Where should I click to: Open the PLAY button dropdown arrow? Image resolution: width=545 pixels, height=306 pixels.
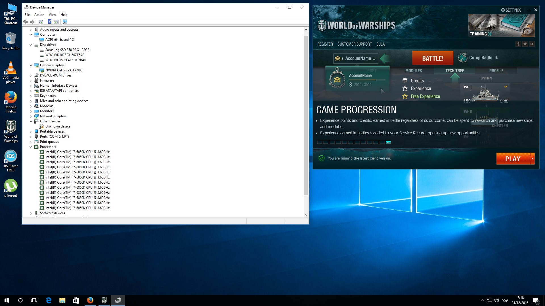[533, 159]
